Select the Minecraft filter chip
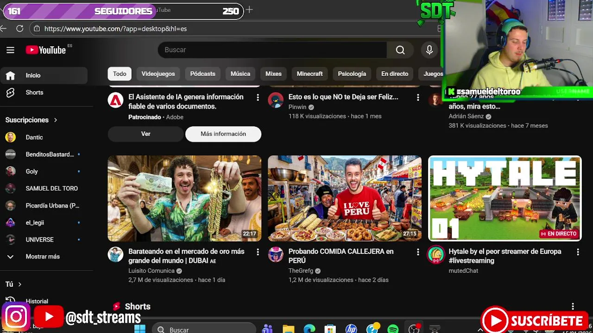The width and height of the screenshot is (593, 333). (x=309, y=74)
